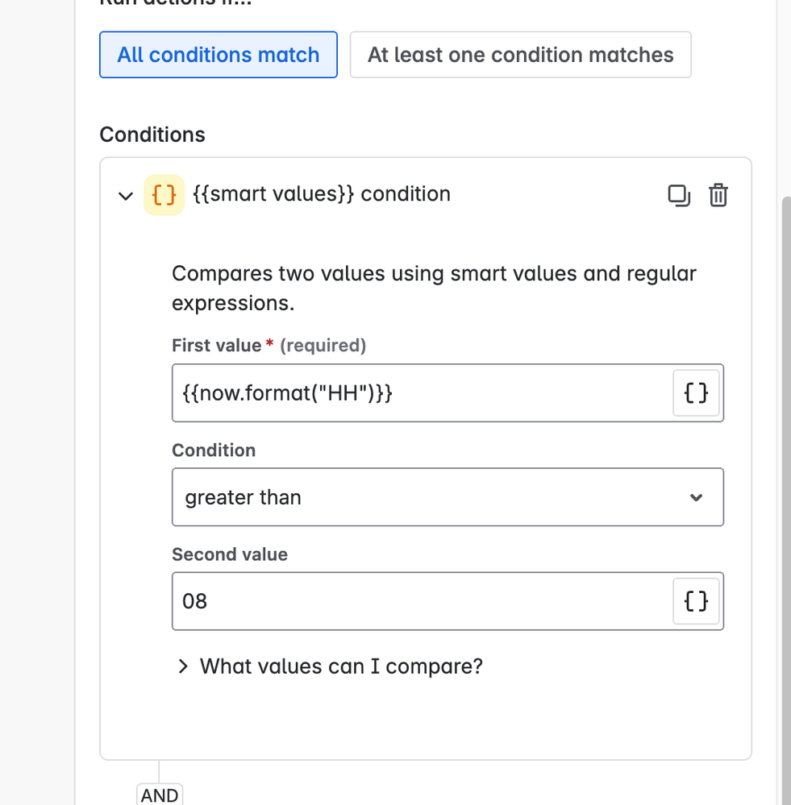Screen dimensions: 791x805
Task: Collapse the smart values condition chevron
Action: pos(126,196)
